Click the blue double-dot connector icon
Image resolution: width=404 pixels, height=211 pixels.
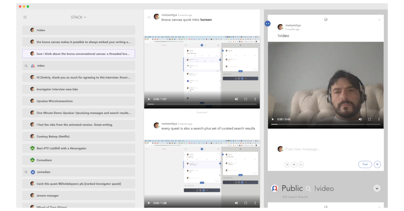[268, 24]
